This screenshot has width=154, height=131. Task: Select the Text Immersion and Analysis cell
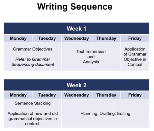tap(91, 57)
